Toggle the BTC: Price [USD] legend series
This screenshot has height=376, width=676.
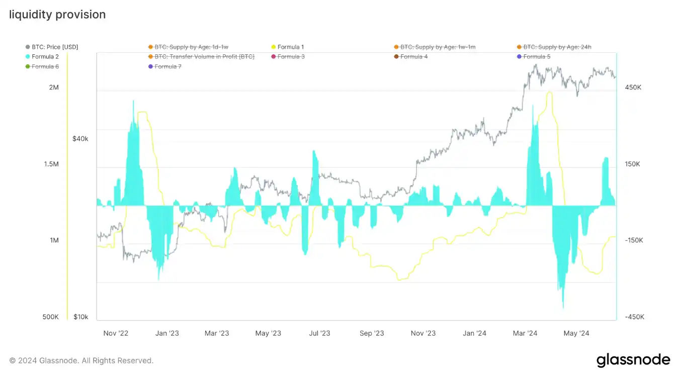[55, 47]
